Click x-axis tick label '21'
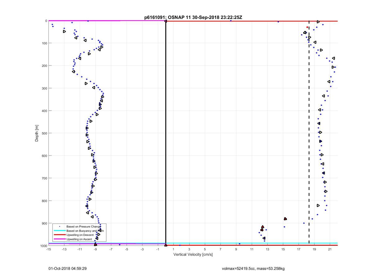Viewport: 373px width, 276px height. [330, 249]
